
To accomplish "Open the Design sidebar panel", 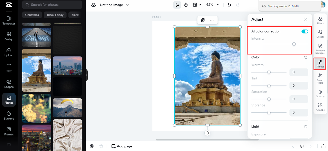I will 9,36.
